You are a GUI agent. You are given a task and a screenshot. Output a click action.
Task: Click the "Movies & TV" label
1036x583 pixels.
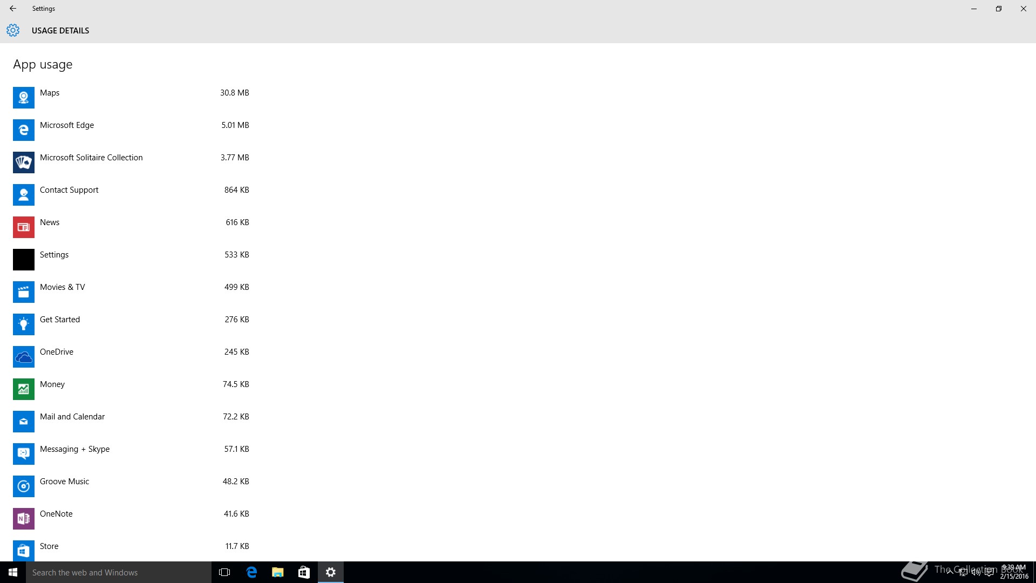point(62,287)
